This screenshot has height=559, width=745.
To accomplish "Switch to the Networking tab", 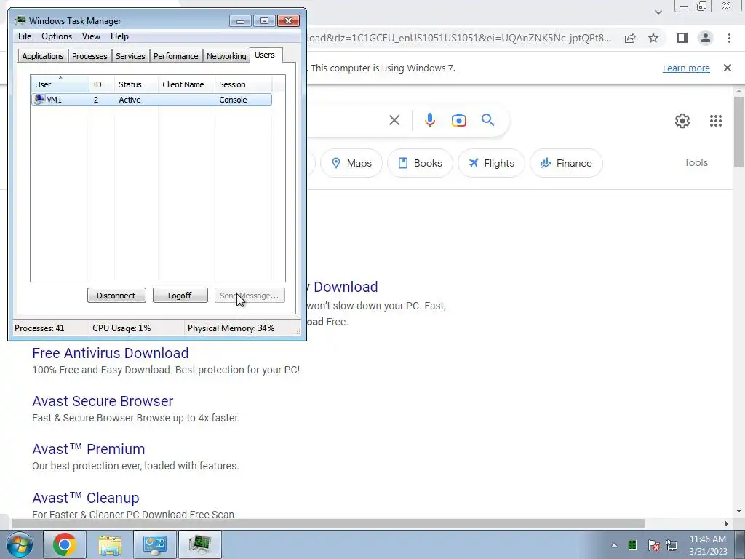I will (x=226, y=56).
